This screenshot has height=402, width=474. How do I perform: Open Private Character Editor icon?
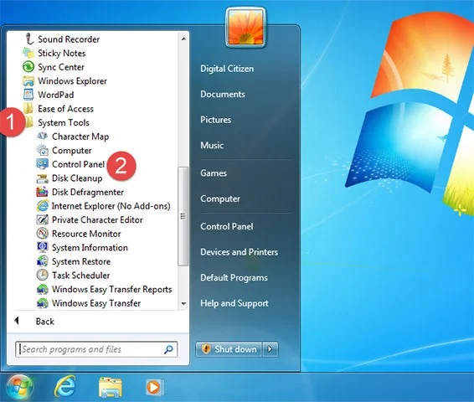click(x=43, y=219)
